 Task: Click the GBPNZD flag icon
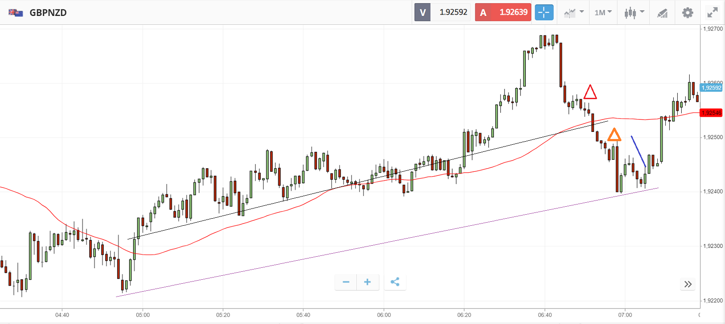16,12
